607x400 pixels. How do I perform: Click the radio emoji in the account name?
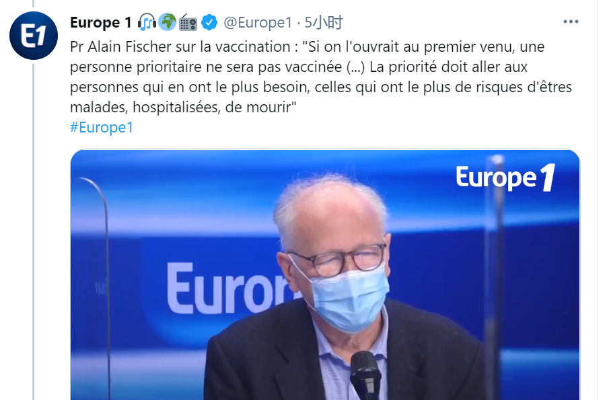188,22
